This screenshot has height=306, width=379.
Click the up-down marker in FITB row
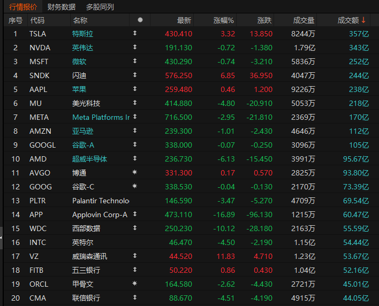coord(135,270)
